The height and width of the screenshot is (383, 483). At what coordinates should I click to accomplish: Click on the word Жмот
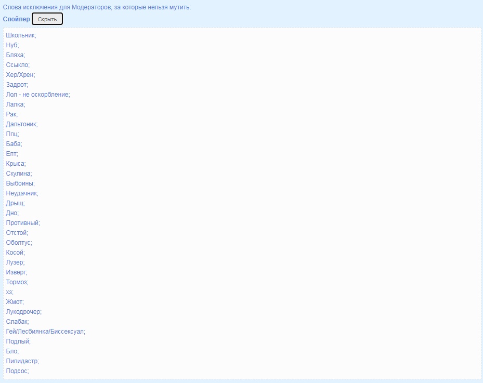tap(15, 302)
